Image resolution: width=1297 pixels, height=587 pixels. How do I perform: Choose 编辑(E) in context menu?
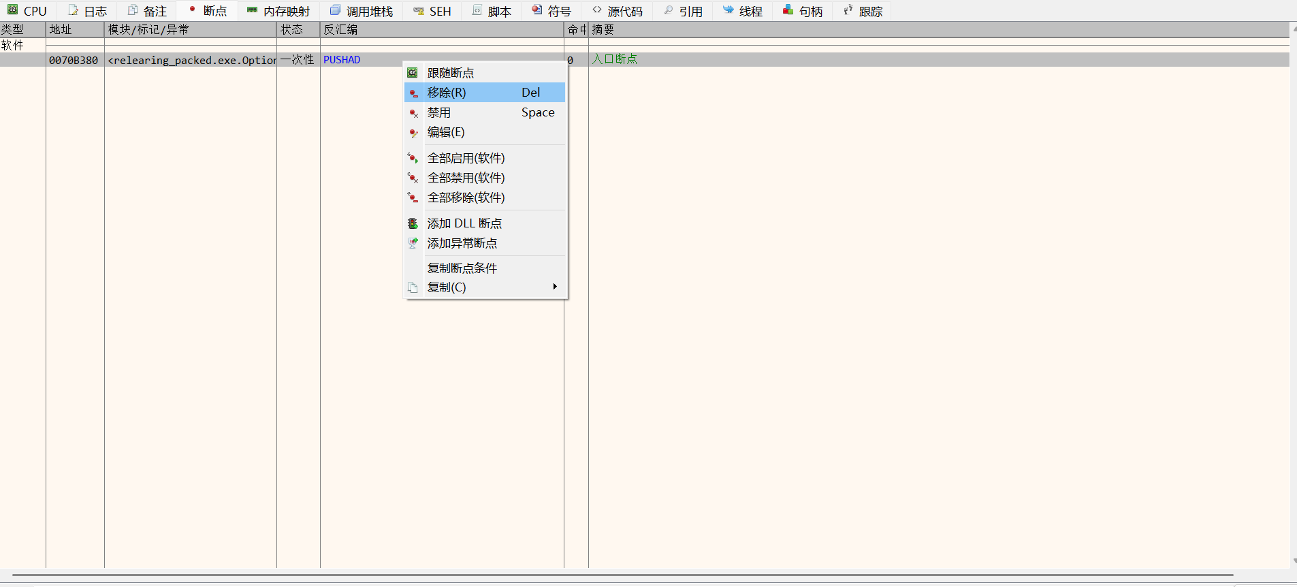(485, 132)
